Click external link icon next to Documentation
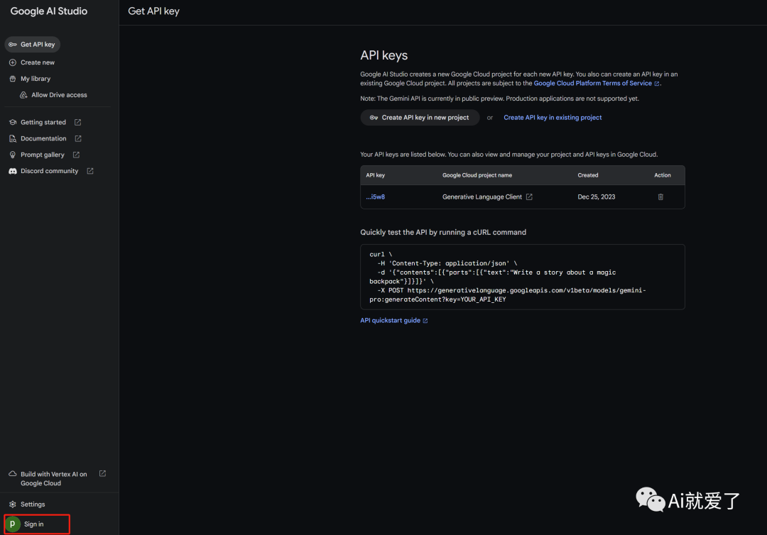Image resolution: width=767 pixels, height=535 pixels. pyautogui.click(x=78, y=139)
